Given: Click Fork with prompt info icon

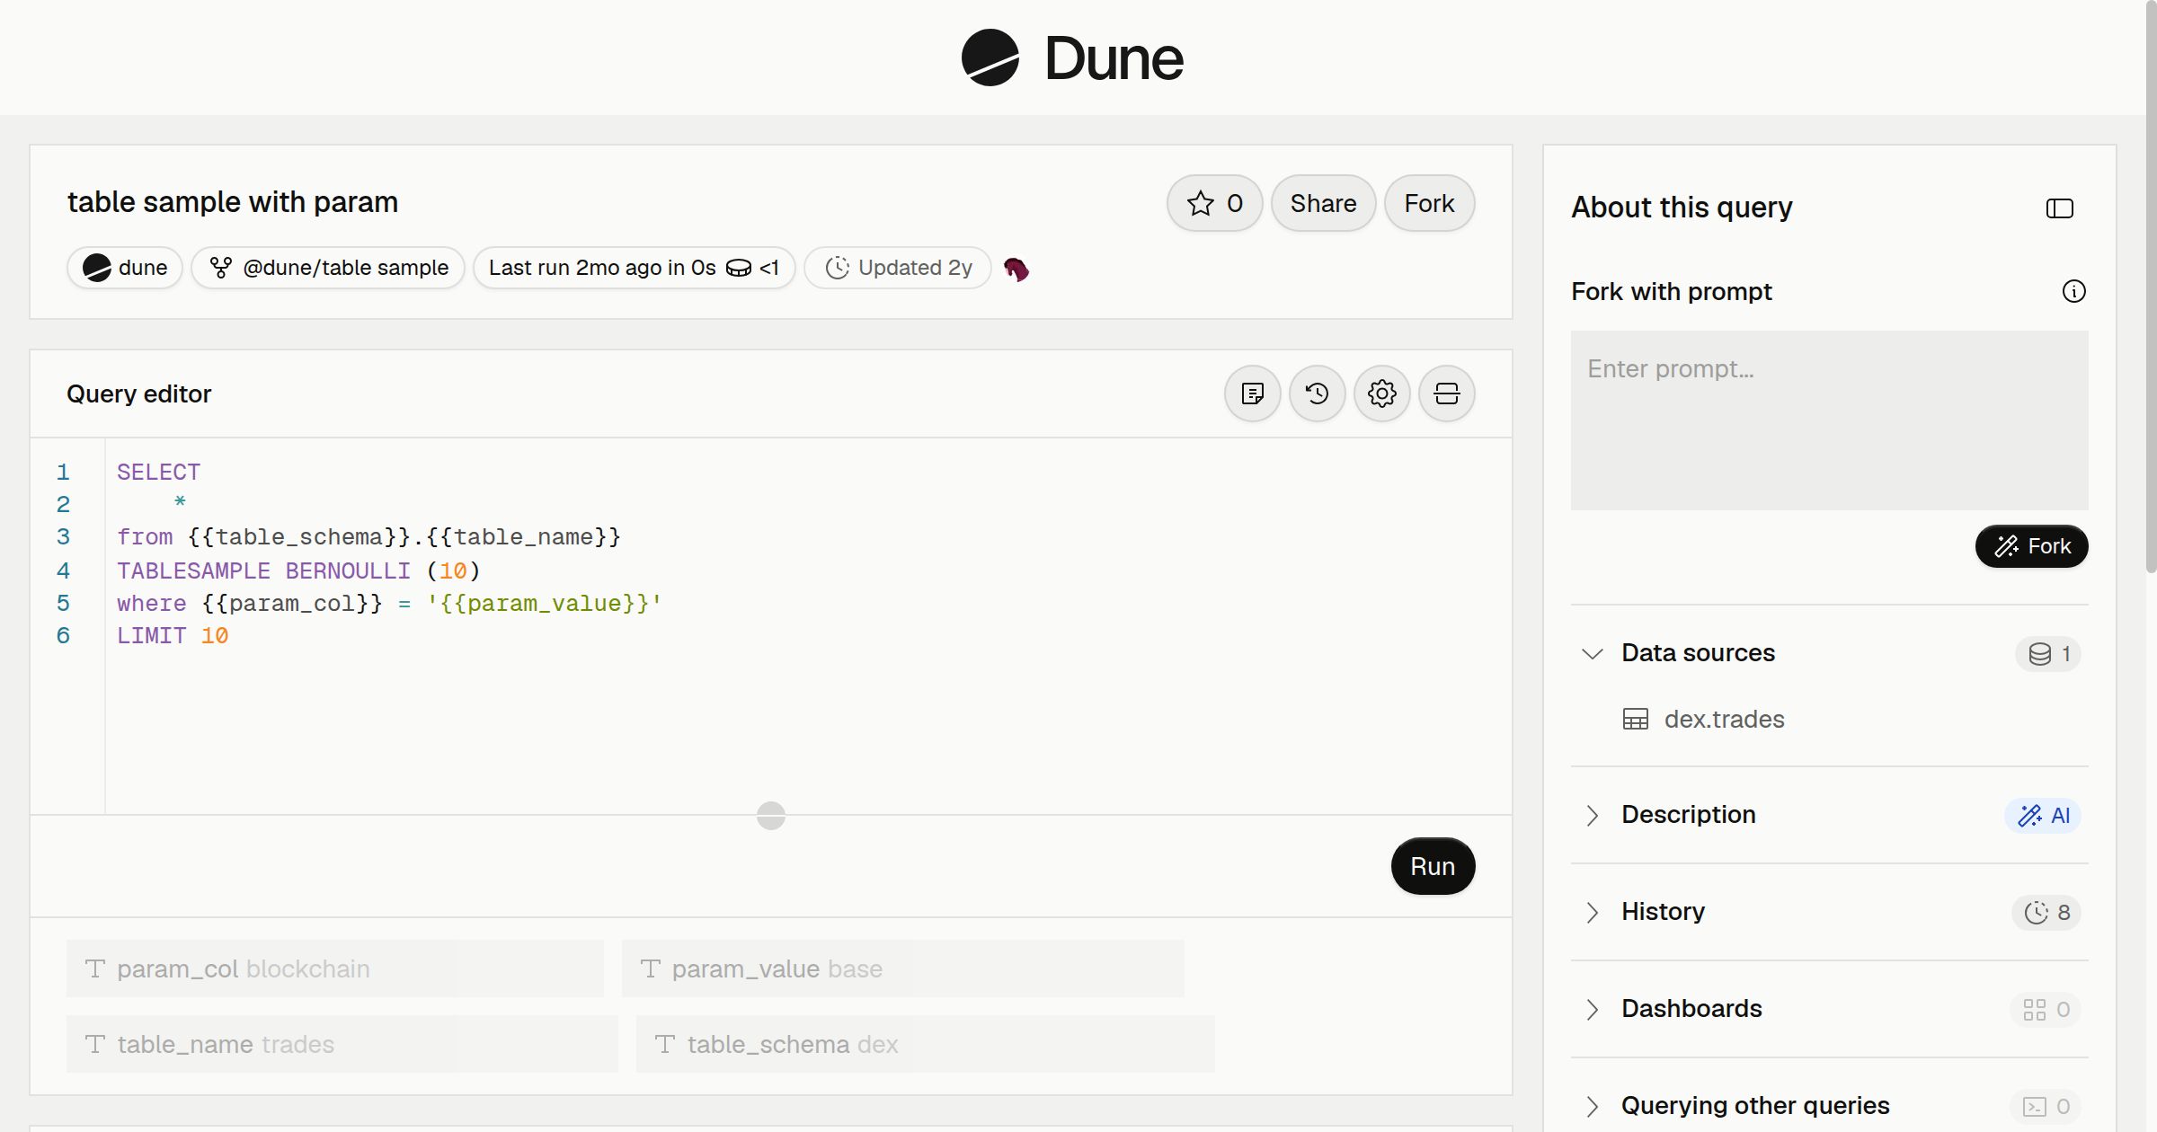Looking at the screenshot, I should pyautogui.click(x=2073, y=291).
